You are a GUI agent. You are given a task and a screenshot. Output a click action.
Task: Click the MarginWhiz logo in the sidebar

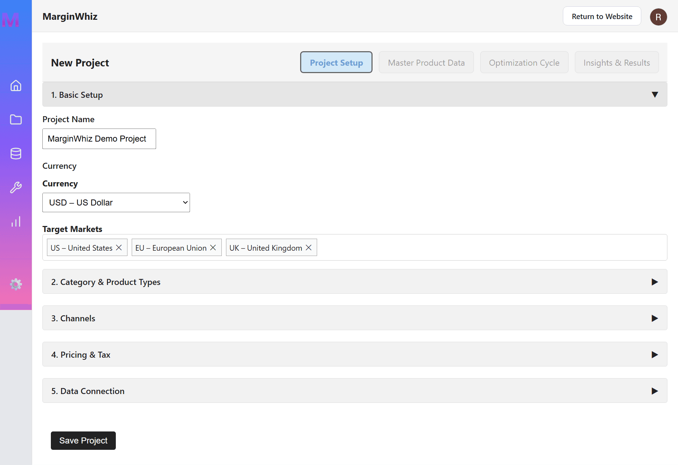tap(11, 20)
